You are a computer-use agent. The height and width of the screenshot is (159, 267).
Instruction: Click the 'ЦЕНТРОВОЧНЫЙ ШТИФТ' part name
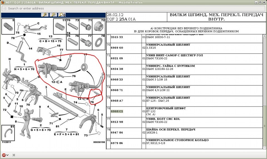166,108
